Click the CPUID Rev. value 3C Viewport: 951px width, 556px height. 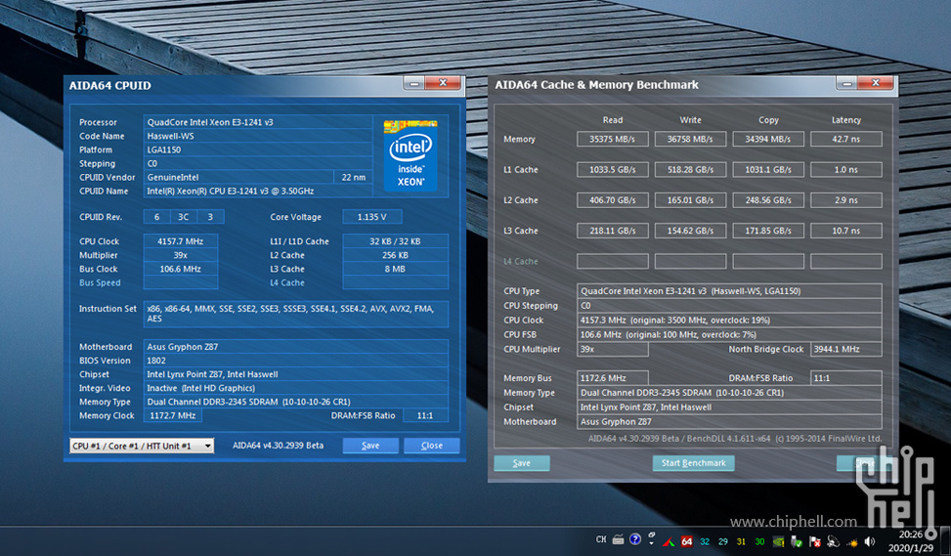[183, 217]
